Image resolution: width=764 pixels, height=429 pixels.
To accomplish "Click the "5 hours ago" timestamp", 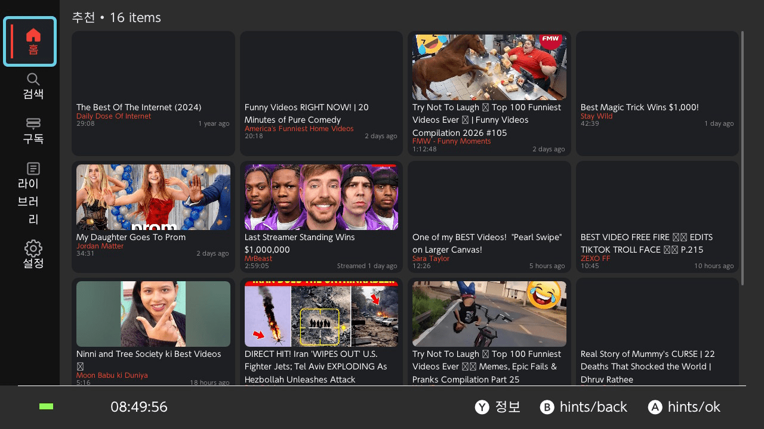I will [x=547, y=266].
